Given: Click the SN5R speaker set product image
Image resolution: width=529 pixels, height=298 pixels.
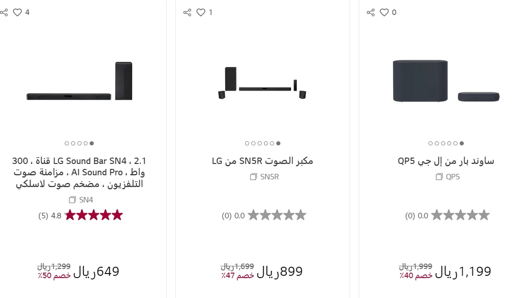Looking at the screenshot, I should point(262,83).
